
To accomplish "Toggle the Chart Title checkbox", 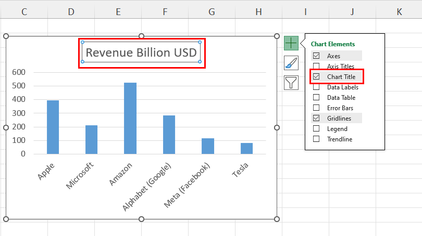I will point(316,76).
